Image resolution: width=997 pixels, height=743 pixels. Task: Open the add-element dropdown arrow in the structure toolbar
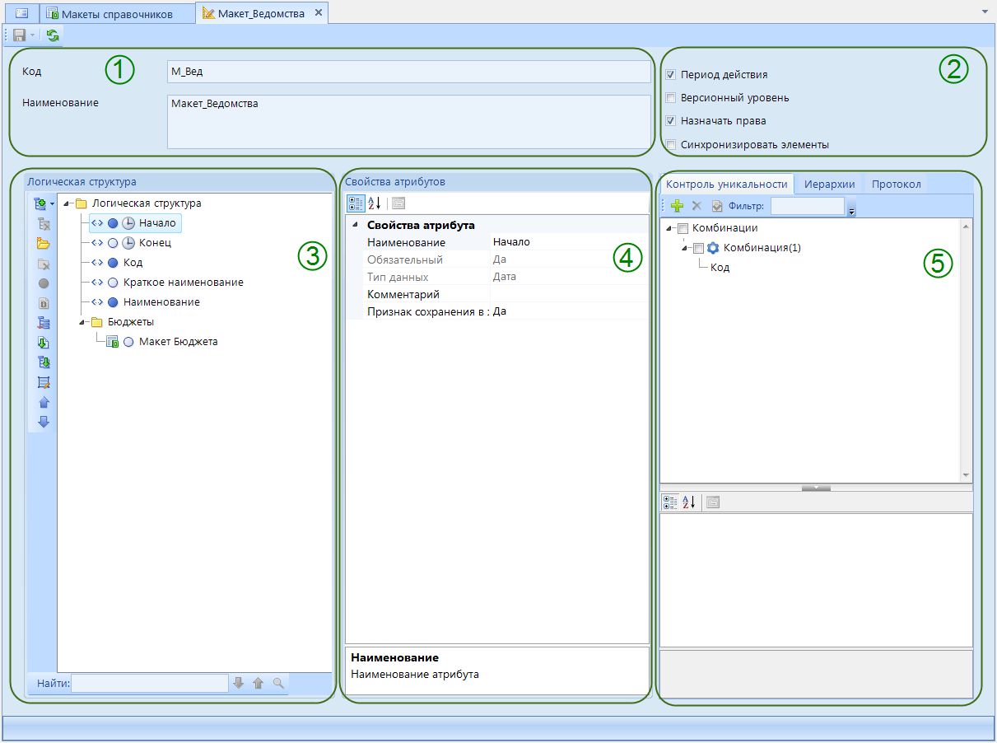tap(52, 203)
